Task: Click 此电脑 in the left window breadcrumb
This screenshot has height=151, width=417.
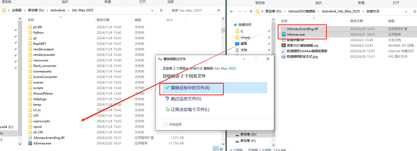Action: 17,10
